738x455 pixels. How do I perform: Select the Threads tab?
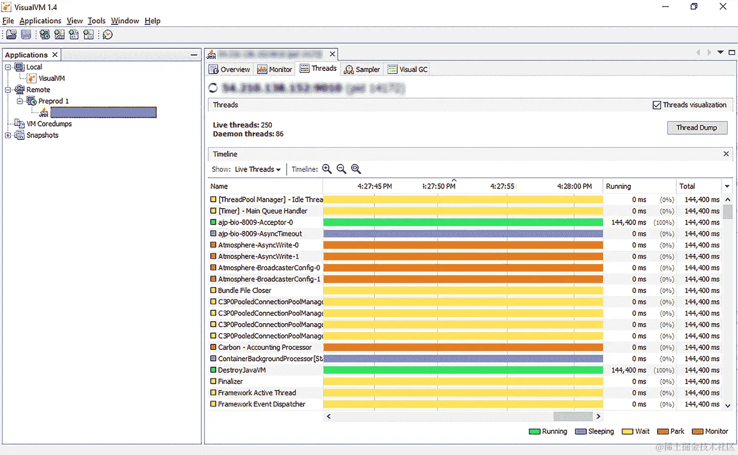[318, 68]
